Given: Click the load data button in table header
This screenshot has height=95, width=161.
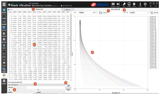Looking at the screenshot, I should tap(67, 9).
